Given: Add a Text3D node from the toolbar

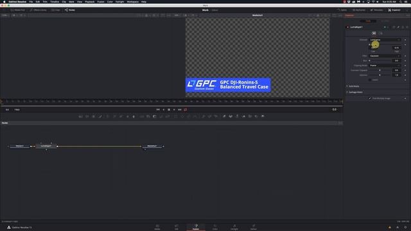Looking at the screenshot, I should tap(237, 116).
